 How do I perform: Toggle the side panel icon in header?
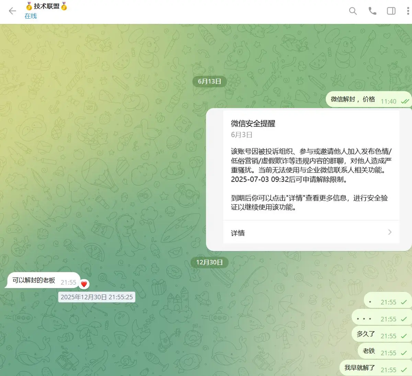point(391,11)
